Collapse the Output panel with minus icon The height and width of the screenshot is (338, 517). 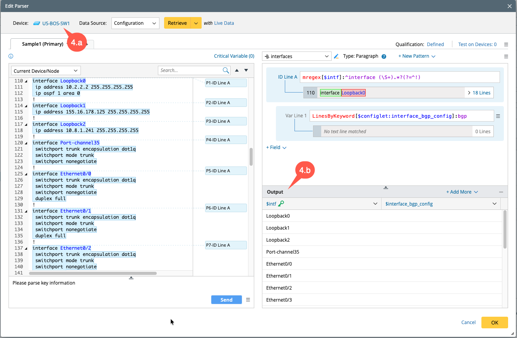[501, 192]
